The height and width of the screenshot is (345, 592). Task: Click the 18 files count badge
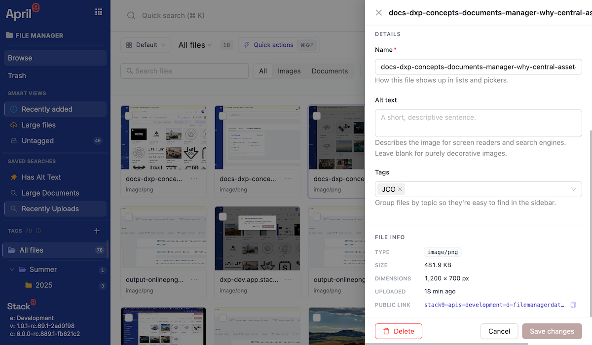point(226,45)
